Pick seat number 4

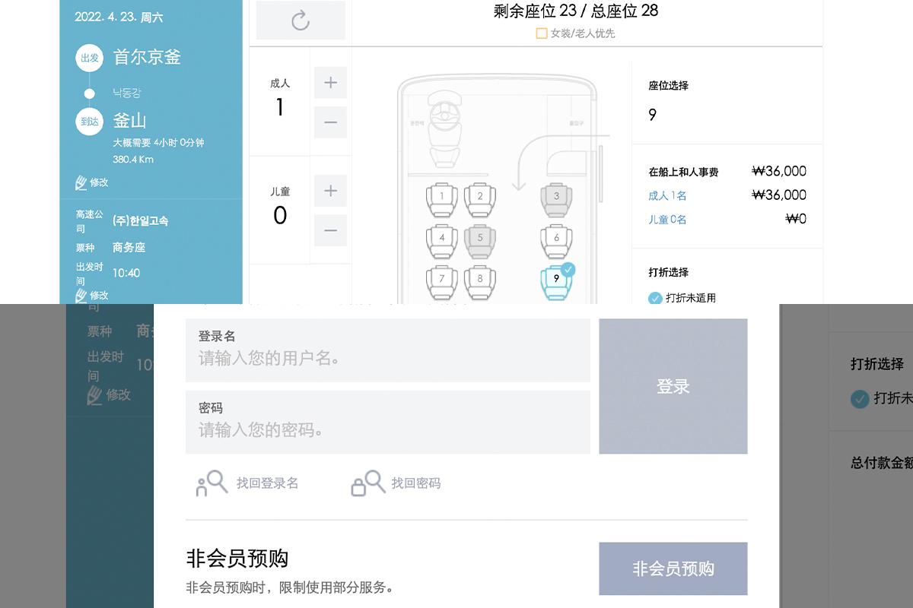pyautogui.click(x=442, y=242)
